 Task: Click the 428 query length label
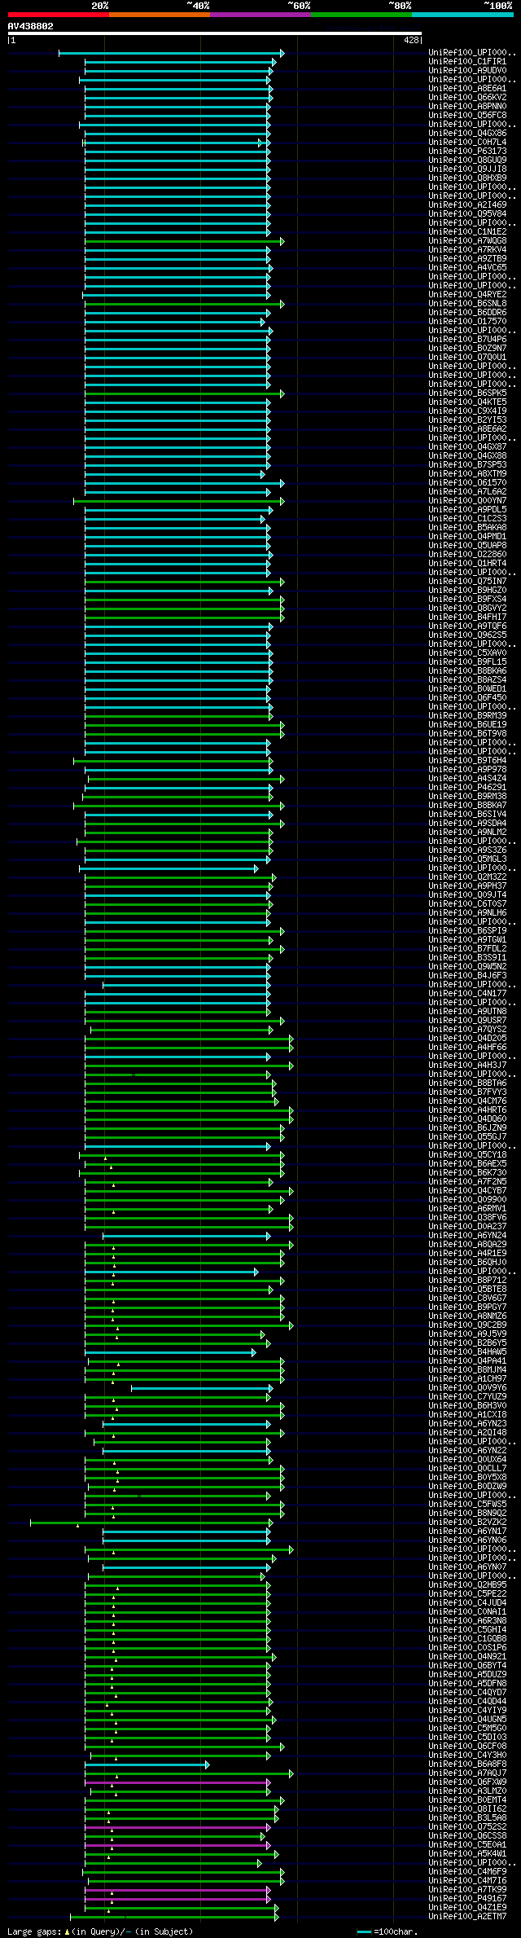click(410, 40)
